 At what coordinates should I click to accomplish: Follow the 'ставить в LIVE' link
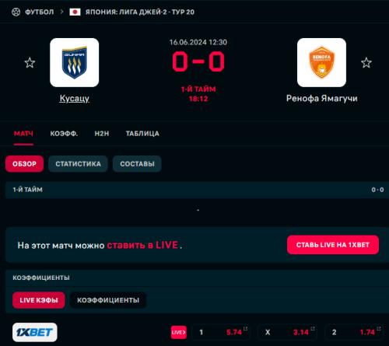point(142,245)
